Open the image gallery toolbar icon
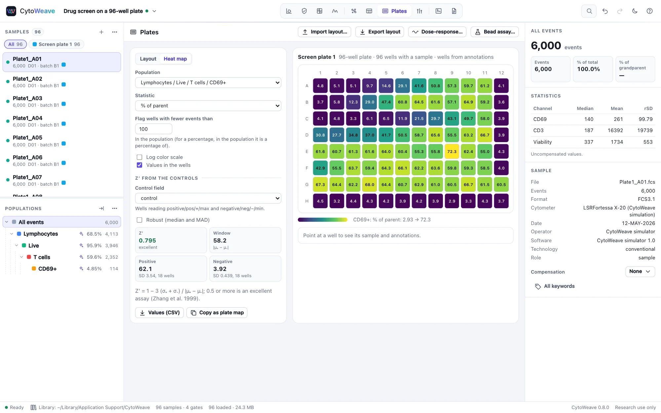The image size is (661, 413). (439, 11)
